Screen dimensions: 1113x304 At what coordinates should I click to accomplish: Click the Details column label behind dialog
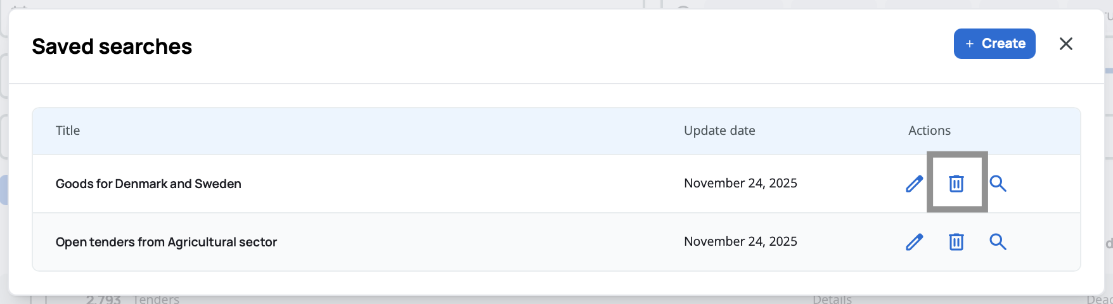pos(832,300)
